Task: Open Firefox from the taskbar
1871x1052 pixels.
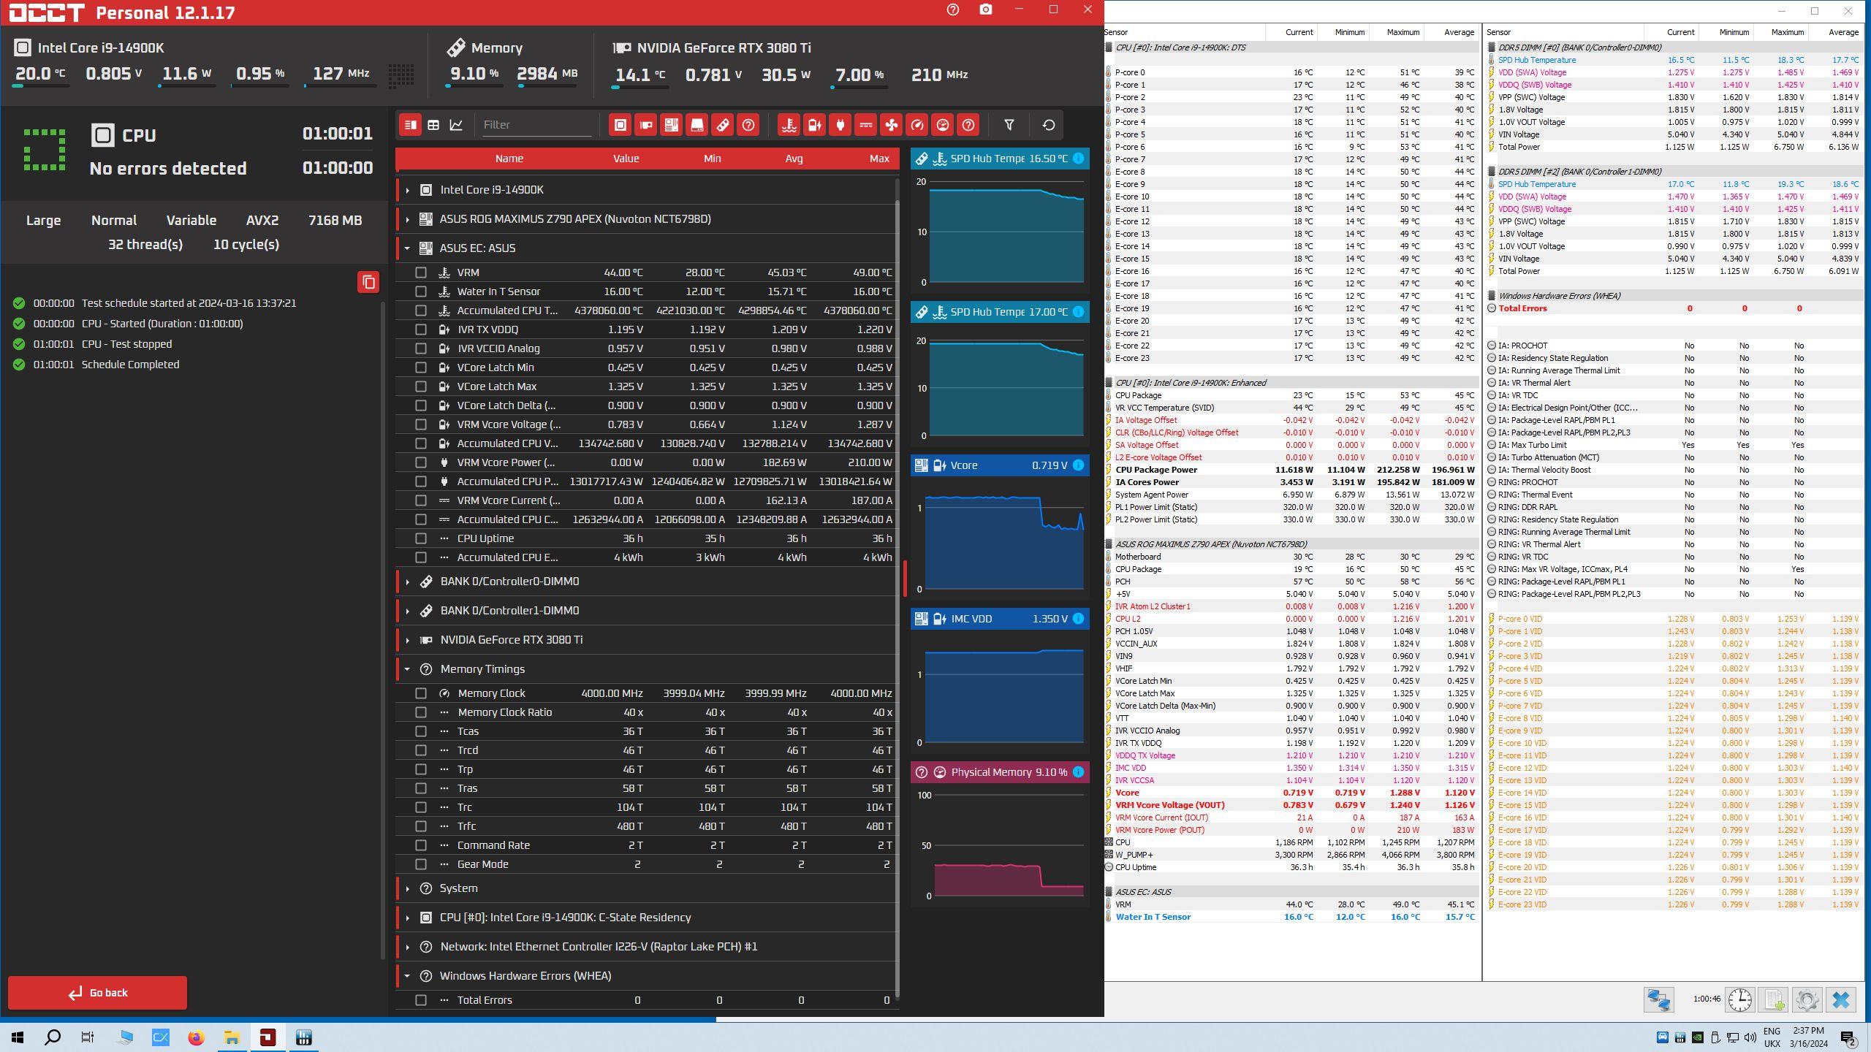Action: (x=196, y=1037)
